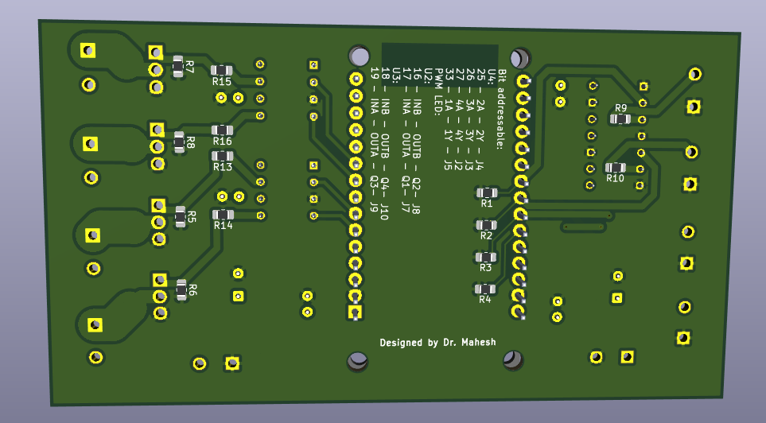Viewport: 766px width, 423px height.
Task: Click the '27 – 4A – 4Y – J2' text line
Action: [x=459, y=119]
